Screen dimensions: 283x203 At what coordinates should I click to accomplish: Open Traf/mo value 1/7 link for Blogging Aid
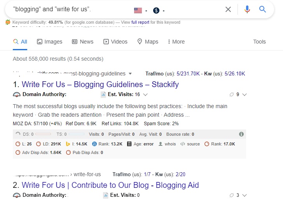point(147,174)
